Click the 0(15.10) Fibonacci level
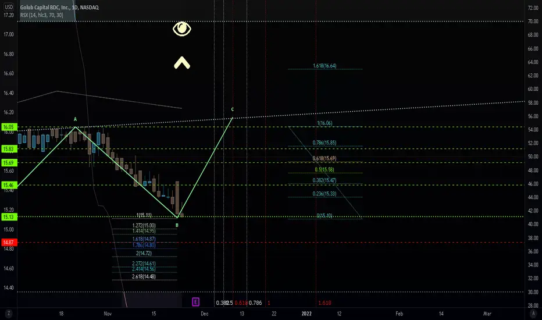 pyautogui.click(x=325, y=215)
